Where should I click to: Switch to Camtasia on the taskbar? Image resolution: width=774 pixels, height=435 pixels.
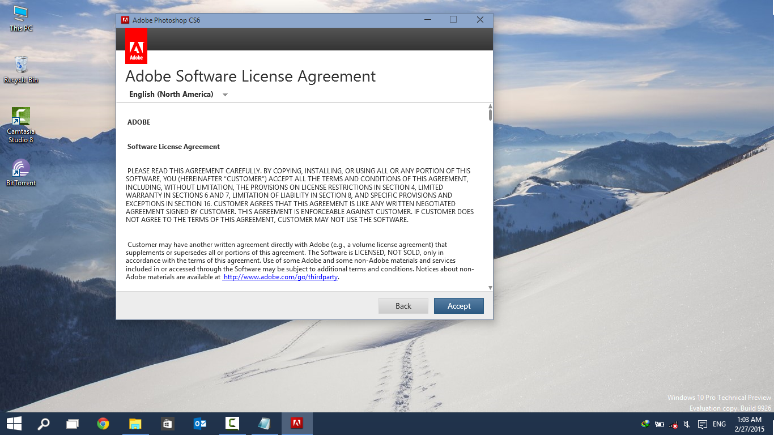point(232,424)
